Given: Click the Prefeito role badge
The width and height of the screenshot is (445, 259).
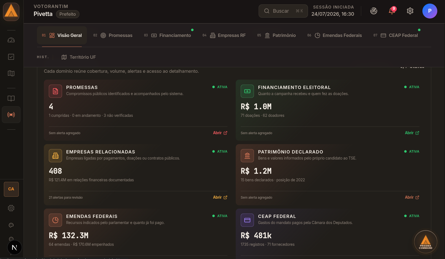Looking at the screenshot, I should [x=68, y=14].
